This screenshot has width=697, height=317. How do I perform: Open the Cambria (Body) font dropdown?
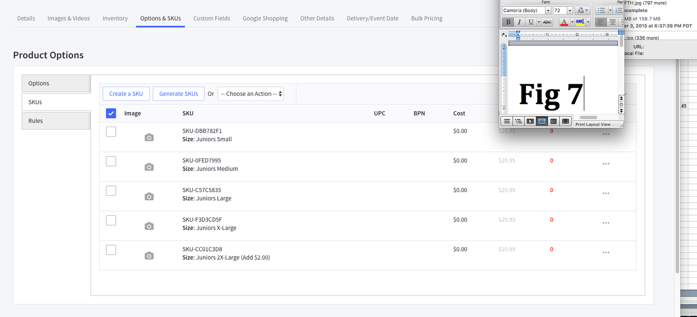pyautogui.click(x=548, y=10)
